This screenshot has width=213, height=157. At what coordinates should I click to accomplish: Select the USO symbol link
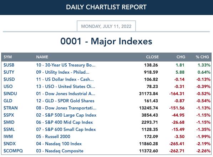(x=8, y=87)
